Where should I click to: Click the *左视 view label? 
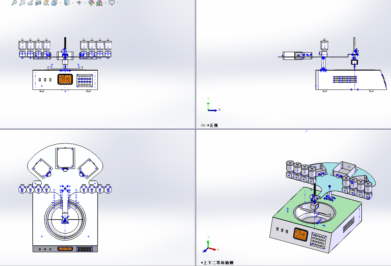[x=212, y=125]
